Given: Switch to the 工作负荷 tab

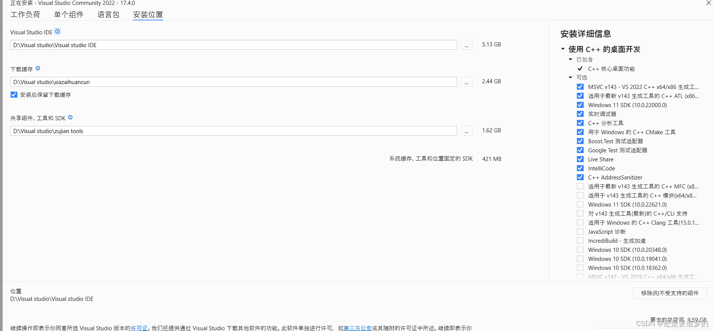Looking at the screenshot, I should tap(25, 14).
